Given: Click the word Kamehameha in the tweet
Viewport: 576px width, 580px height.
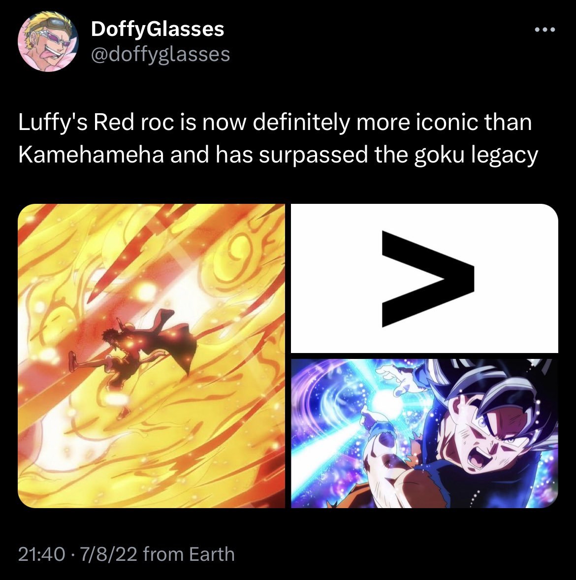Looking at the screenshot, I should coord(92,154).
